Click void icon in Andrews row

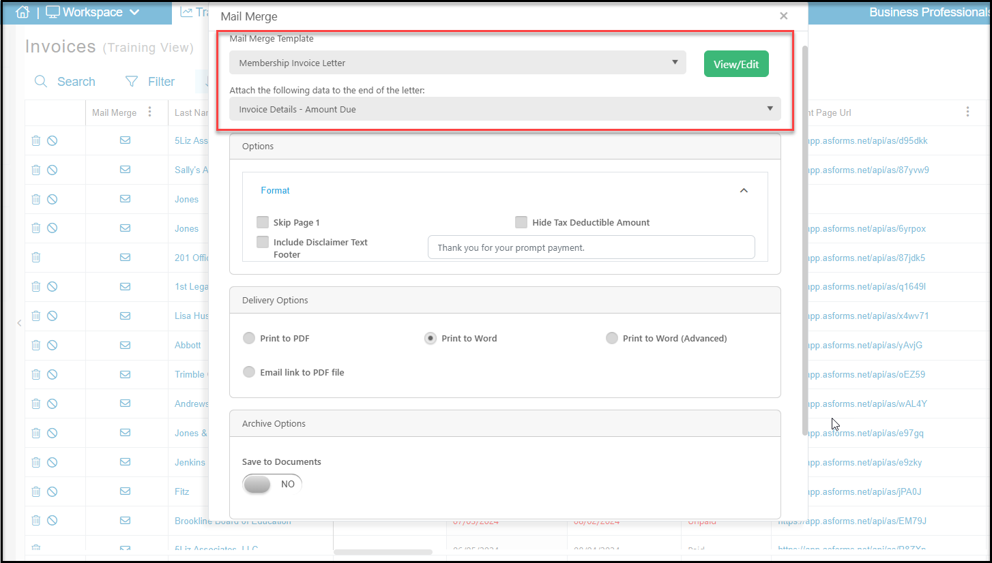click(52, 404)
